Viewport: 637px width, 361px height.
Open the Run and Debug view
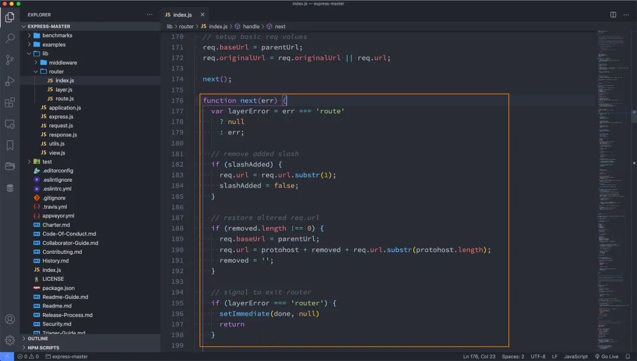(x=10, y=81)
